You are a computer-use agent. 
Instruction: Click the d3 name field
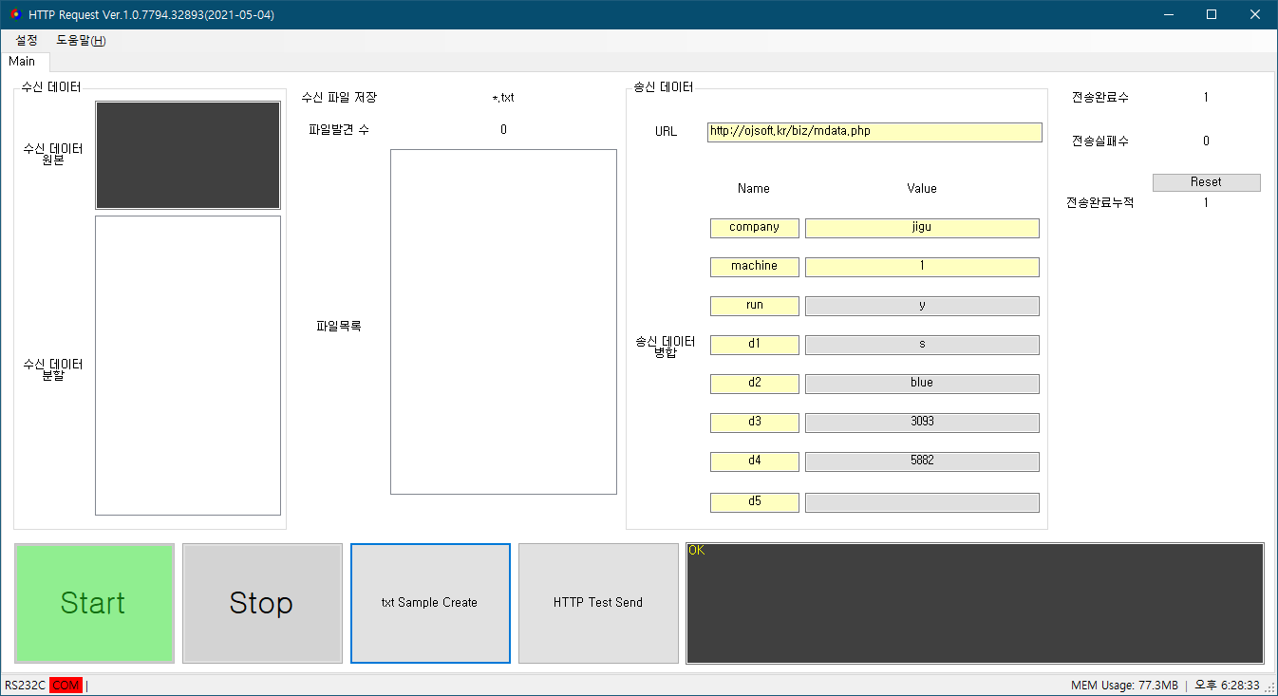click(755, 423)
